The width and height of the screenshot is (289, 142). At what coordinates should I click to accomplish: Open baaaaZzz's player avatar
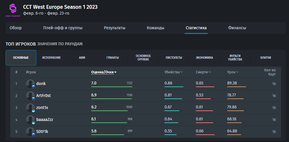tap(30, 120)
